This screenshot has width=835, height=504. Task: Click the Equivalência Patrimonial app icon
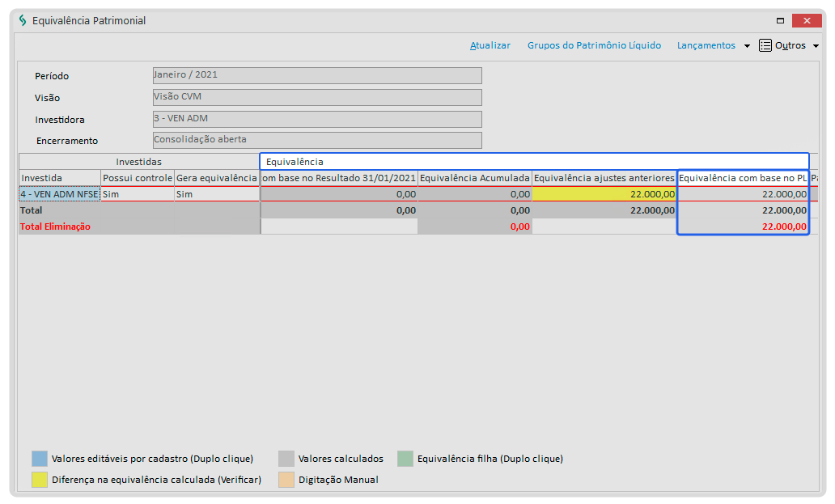23,21
